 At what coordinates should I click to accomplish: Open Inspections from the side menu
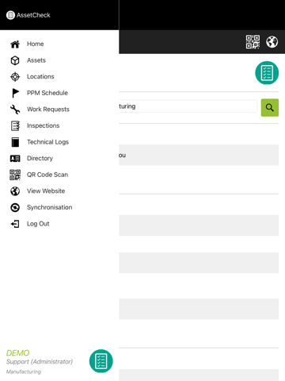[x=43, y=125]
